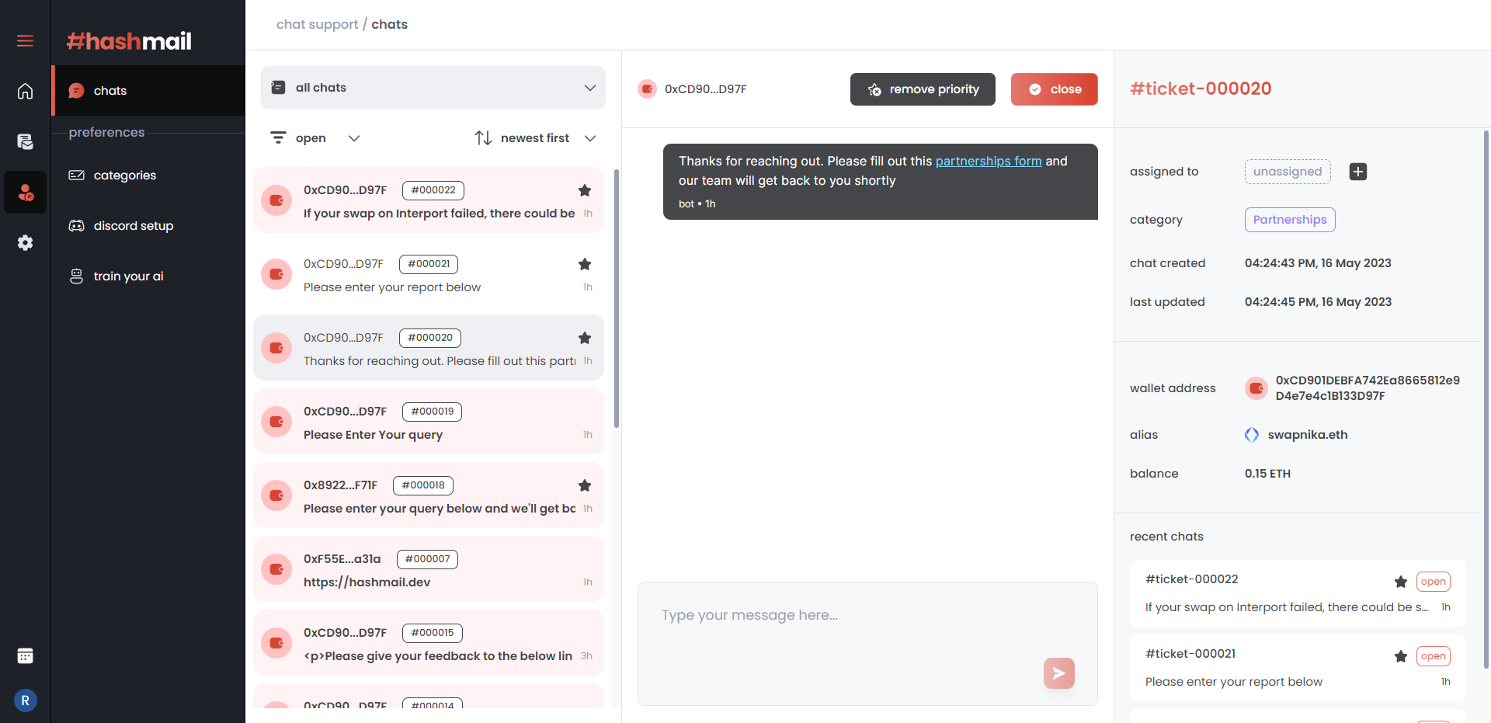The height and width of the screenshot is (723, 1491).
Task: Click the ENS icon next to swapnika.eth
Action: tap(1252, 435)
